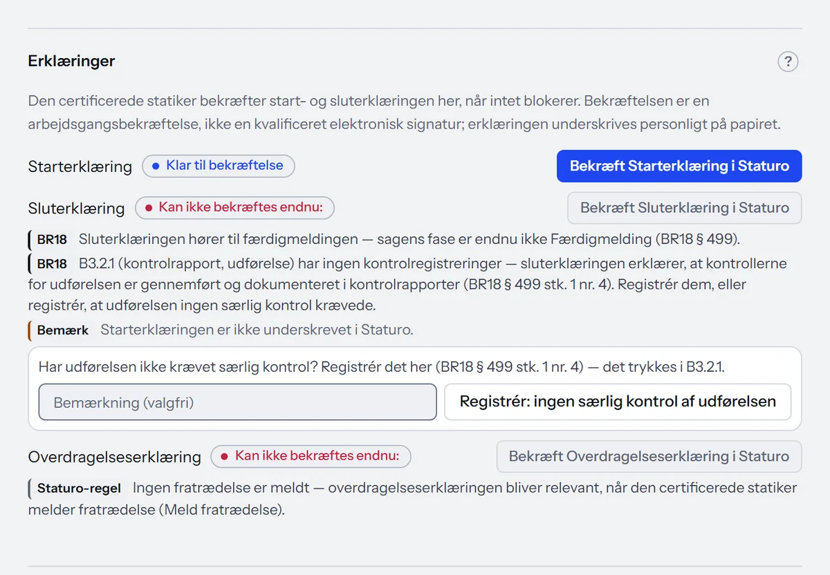Click the Bekræft Sluterklæring i Staturo button
Screen dimensions: 830x575
point(684,208)
